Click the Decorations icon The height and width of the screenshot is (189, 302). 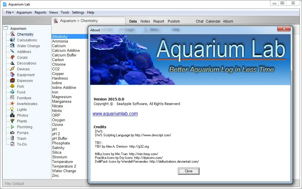(x=12, y=63)
